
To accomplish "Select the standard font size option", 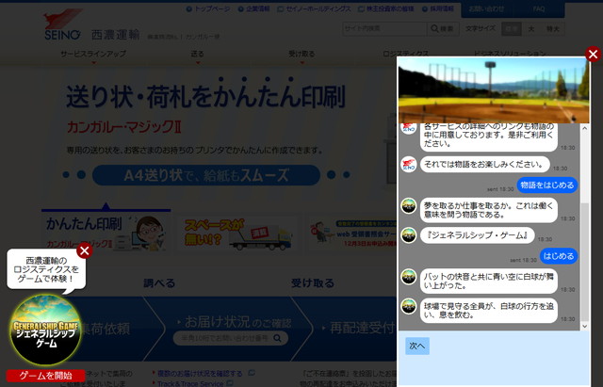I will tap(512, 29).
